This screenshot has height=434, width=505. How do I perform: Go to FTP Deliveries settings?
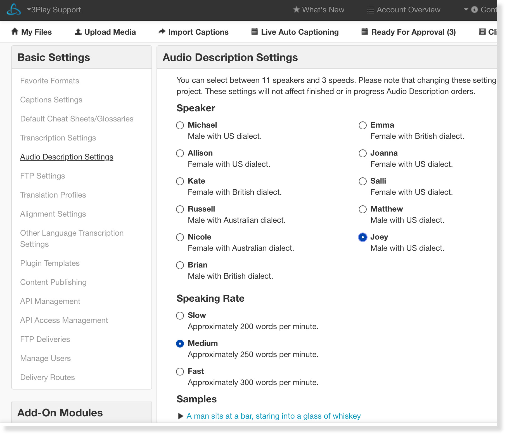(45, 339)
